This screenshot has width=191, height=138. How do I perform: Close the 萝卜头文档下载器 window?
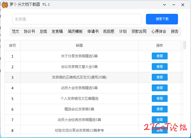coord(183,5)
